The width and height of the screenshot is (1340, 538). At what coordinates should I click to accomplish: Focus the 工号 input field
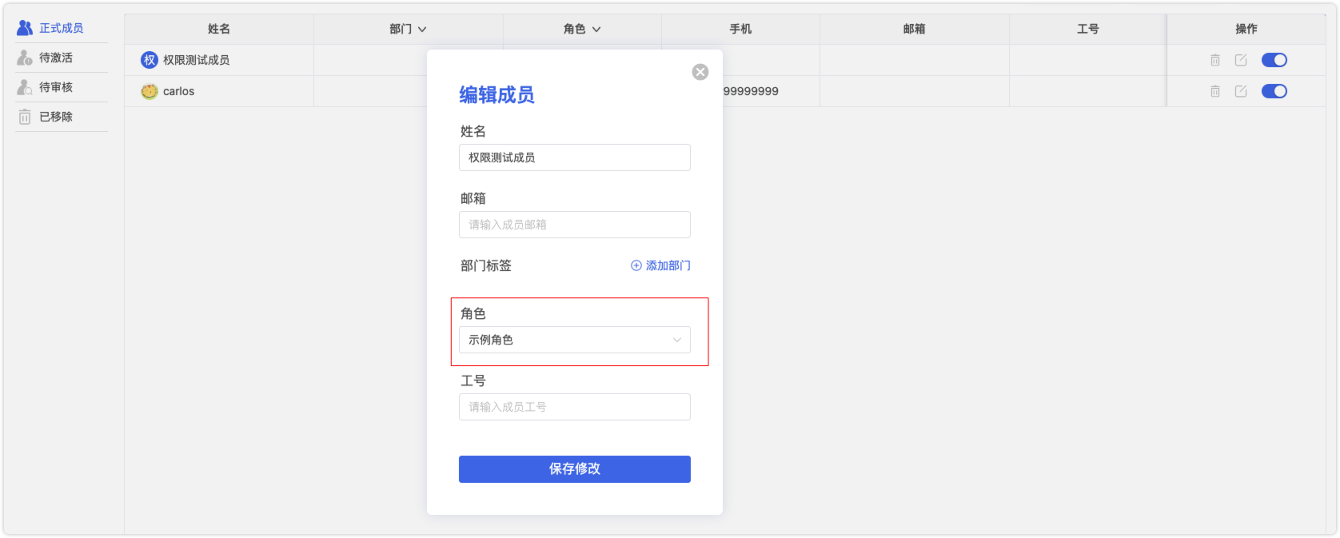click(x=575, y=407)
